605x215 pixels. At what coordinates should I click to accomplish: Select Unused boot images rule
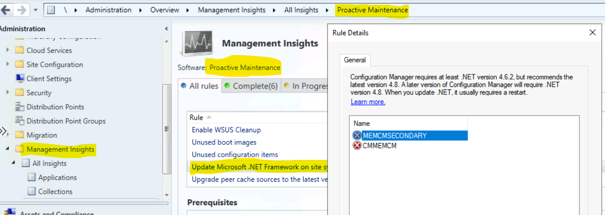pos(224,142)
